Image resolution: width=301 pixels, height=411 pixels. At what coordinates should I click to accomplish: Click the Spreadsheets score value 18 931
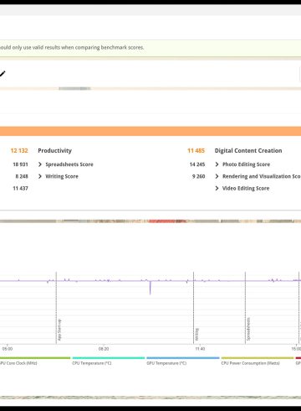click(20, 164)
